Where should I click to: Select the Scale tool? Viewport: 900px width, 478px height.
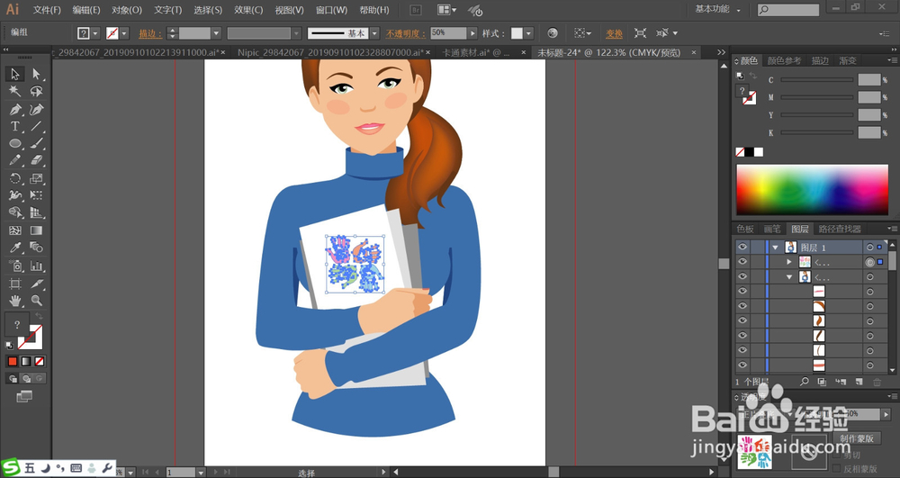(36, 178)
